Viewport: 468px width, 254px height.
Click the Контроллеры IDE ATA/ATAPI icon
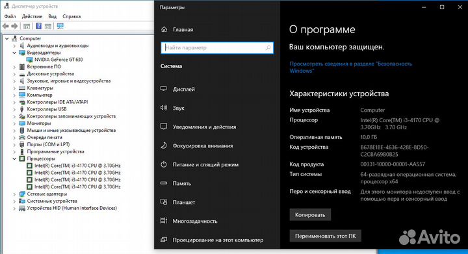[x=22, y=102]
